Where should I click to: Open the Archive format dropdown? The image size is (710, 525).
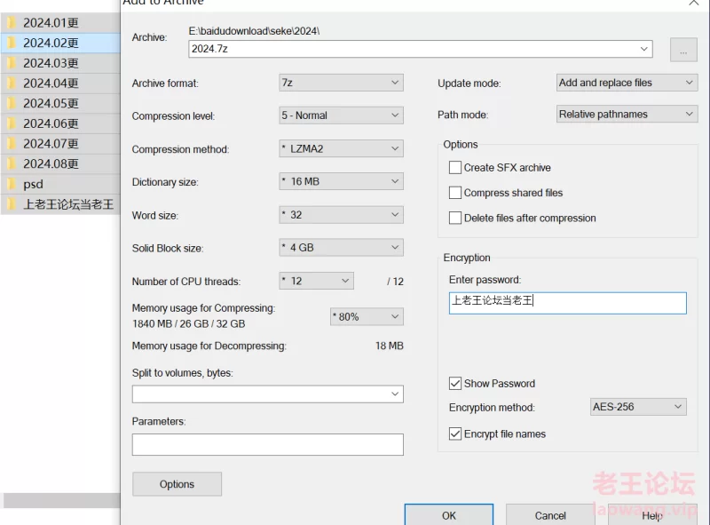tap(341, 83)
